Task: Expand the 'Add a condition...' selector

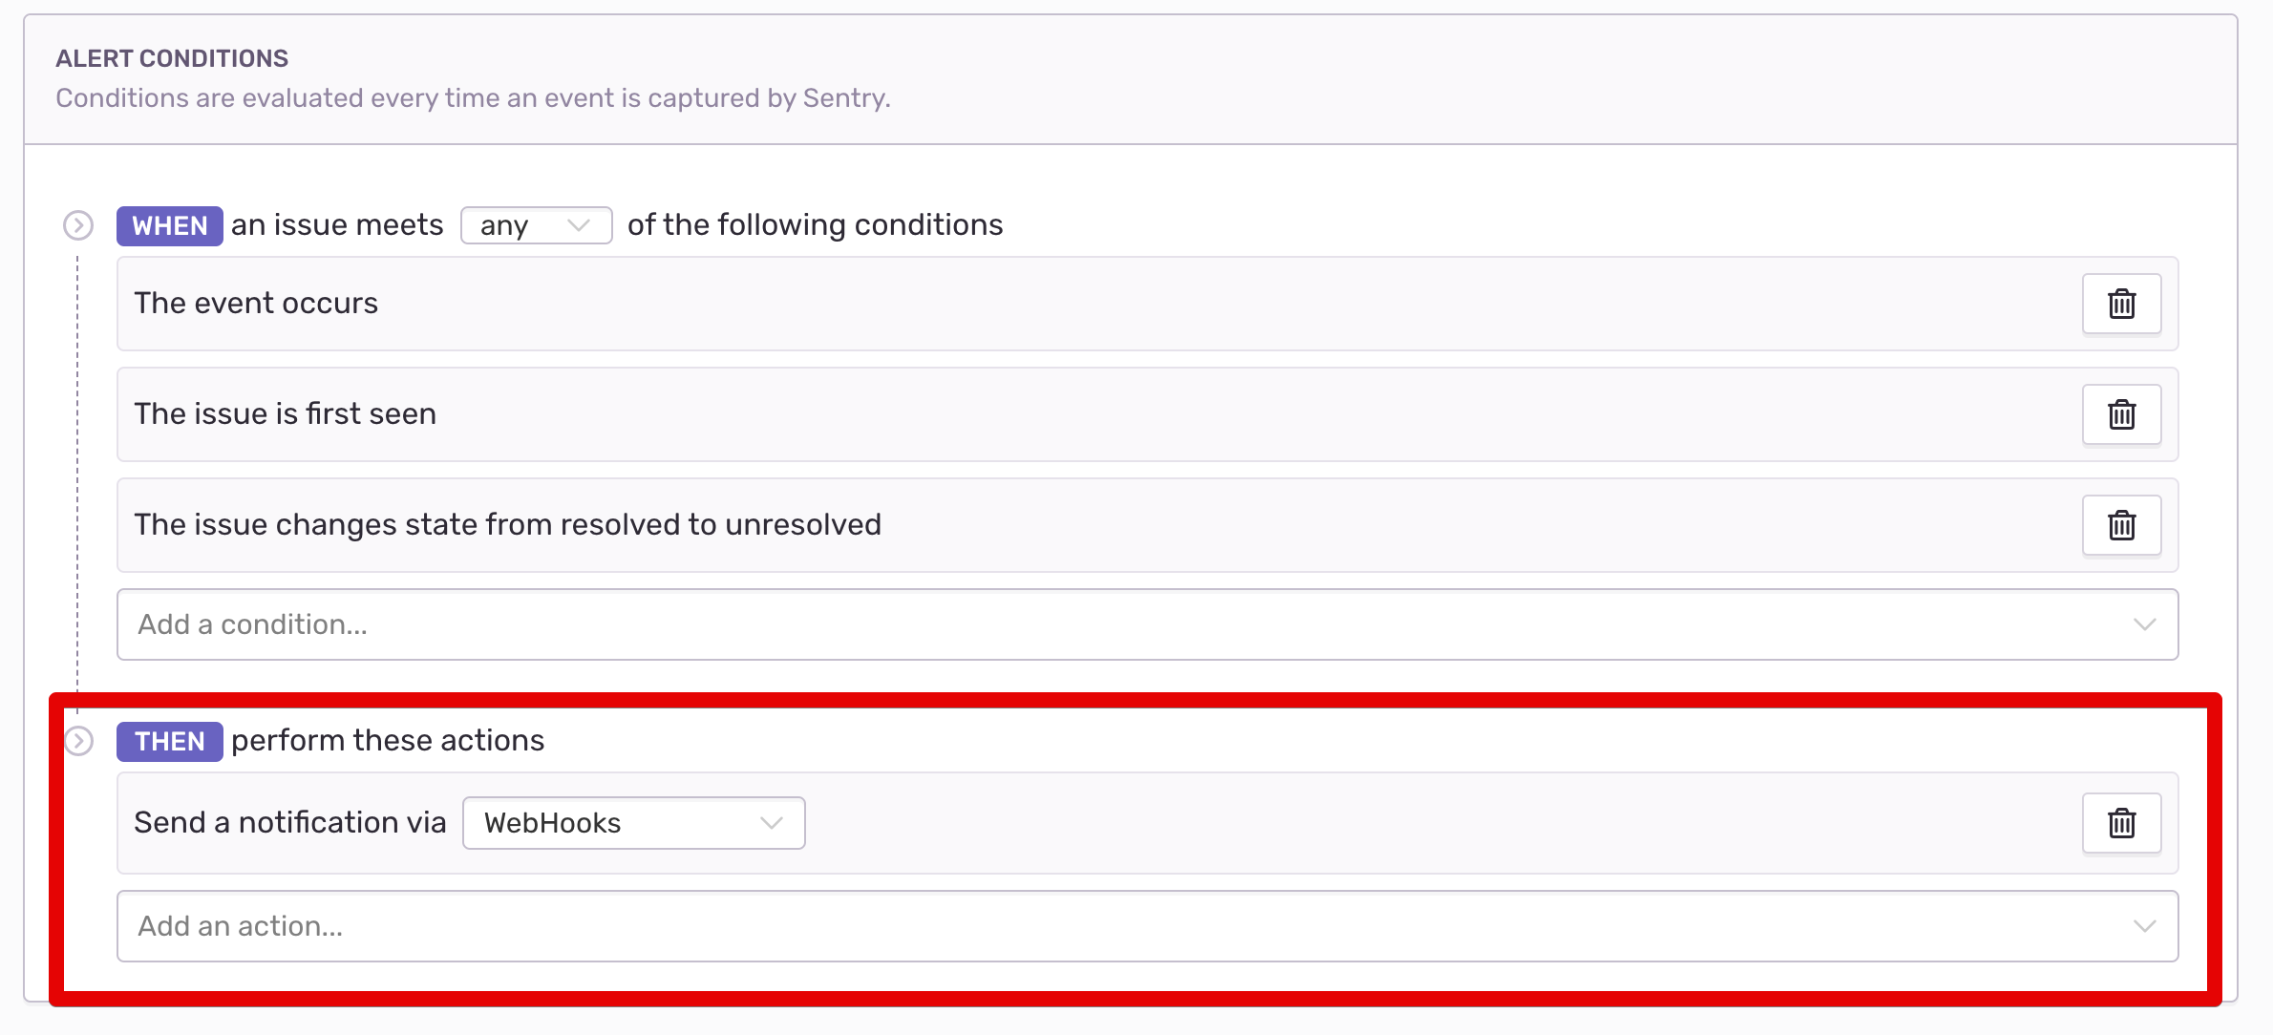Action: [1148, 624]
